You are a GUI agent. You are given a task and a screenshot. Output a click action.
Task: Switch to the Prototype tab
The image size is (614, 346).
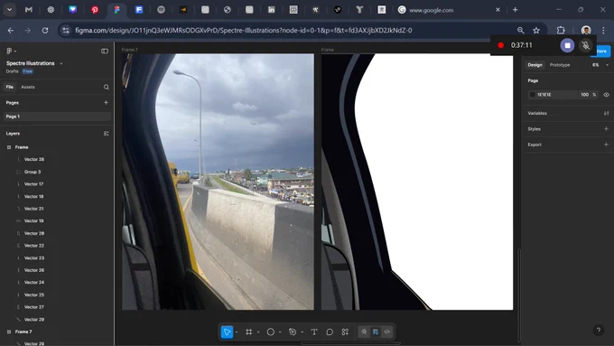(x=560, y=65)
